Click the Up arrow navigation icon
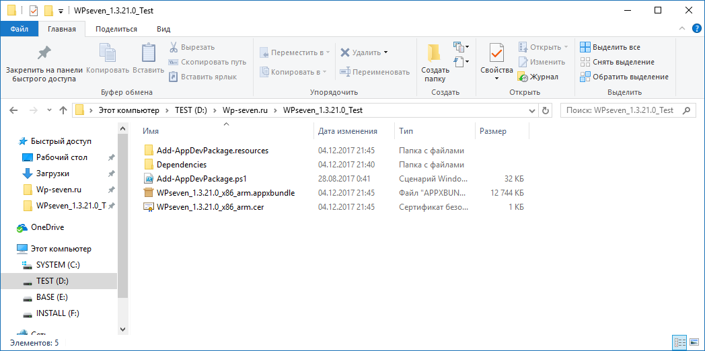The image size is (705, 351). 63,110
